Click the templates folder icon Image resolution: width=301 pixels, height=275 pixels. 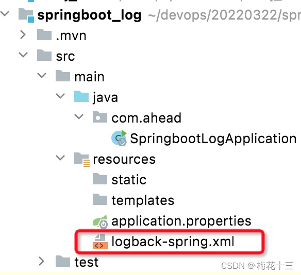[x=100, y=199]
